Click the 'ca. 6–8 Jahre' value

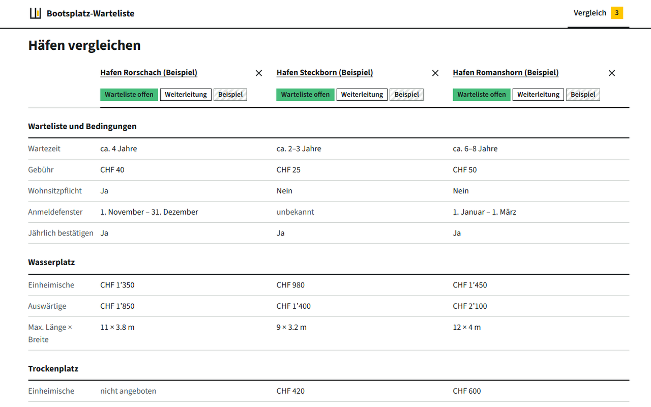click(476, 149)
